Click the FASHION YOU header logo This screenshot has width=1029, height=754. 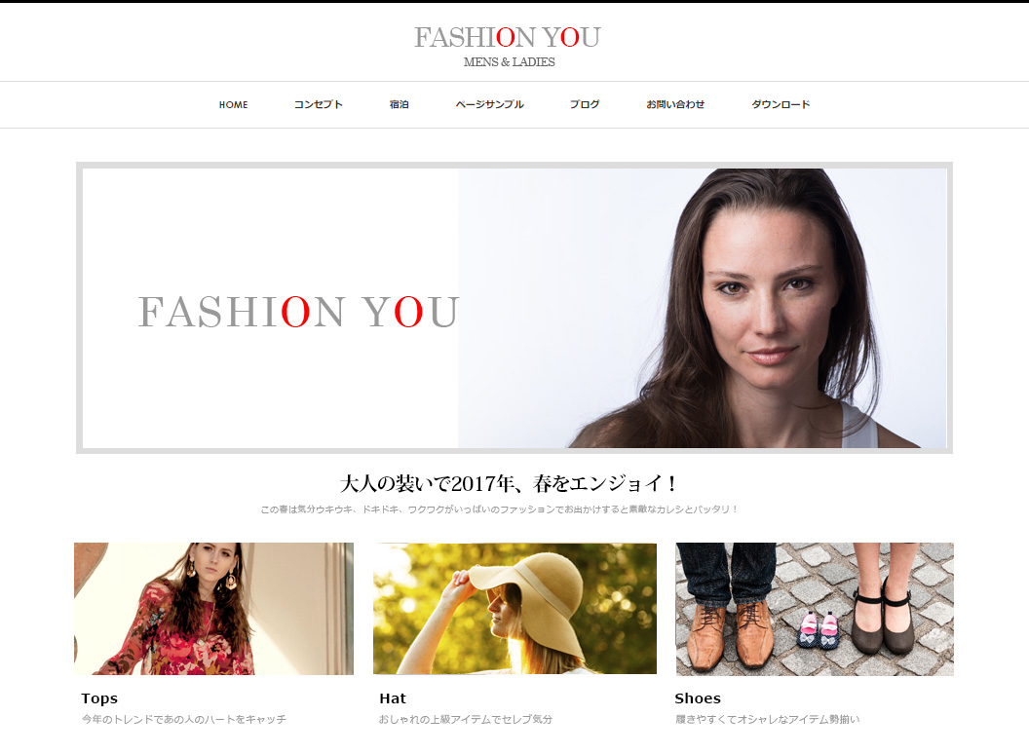pos(508,37)
